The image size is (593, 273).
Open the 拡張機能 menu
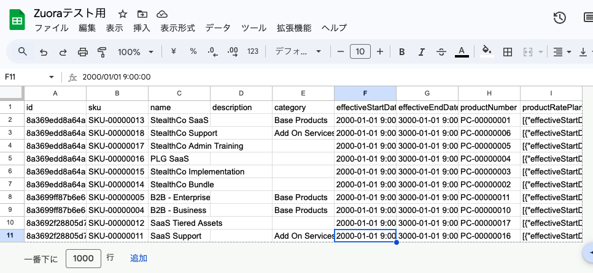coord(294,28)
